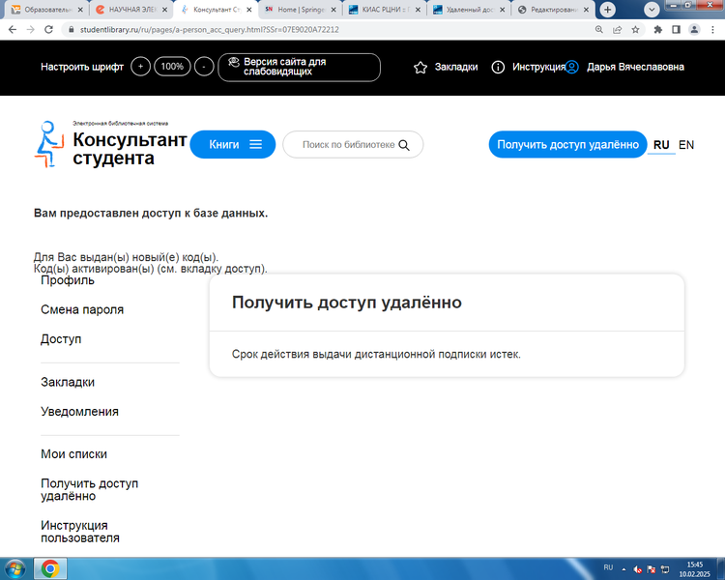Open the Книги menu button
Image resolution: width=725 pixels, height=580 pixels.
(x=233, y=144)
